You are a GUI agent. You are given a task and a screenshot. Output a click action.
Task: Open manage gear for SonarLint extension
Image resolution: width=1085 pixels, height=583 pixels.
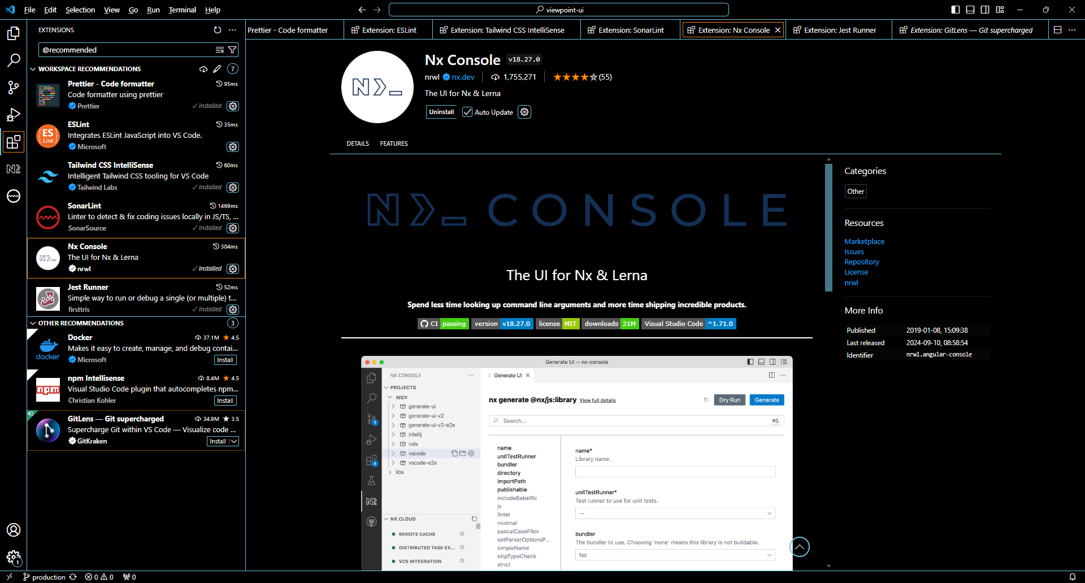pos(233,228)
